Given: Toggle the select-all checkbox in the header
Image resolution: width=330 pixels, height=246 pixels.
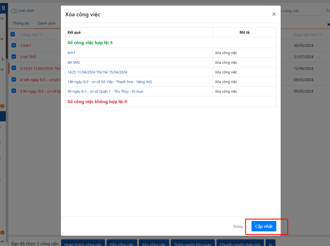Looking at the screenshot, I should coord(13,34).
